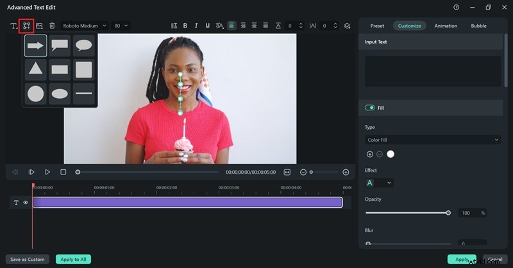The height and width of the screenshot is (268, 513).
Task: Open the help icon in title bar
Action: point(456,7)
